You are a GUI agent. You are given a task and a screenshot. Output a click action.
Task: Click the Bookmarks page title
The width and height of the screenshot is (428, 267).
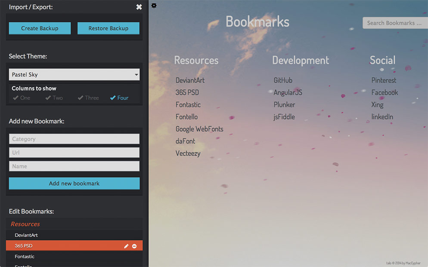click(257, 22)
